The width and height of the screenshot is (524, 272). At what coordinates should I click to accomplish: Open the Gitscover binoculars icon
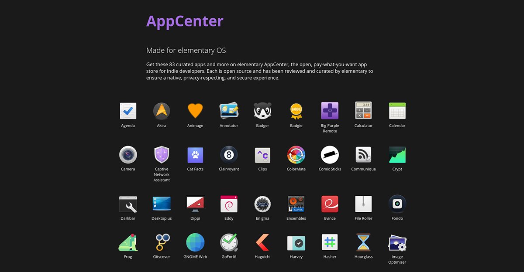tap(162, 242)
